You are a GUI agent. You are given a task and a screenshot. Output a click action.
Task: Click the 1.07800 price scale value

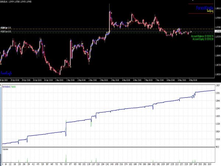point(218,18)
